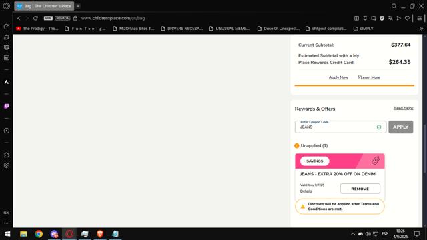Click the Need Help? link
The height and width of the screenshot is (240, 427).
403,108
